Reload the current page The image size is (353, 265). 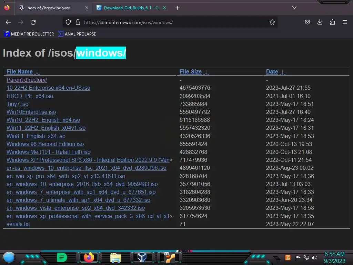(x=33, y=22)
